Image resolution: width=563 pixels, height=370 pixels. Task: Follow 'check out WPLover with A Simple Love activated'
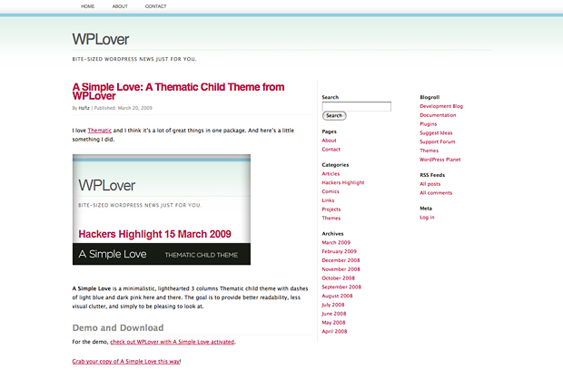click(173, 342)
